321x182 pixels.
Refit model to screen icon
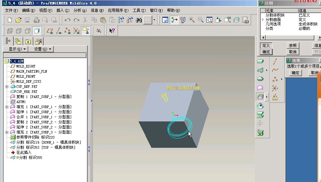click(x=209, y=20)
